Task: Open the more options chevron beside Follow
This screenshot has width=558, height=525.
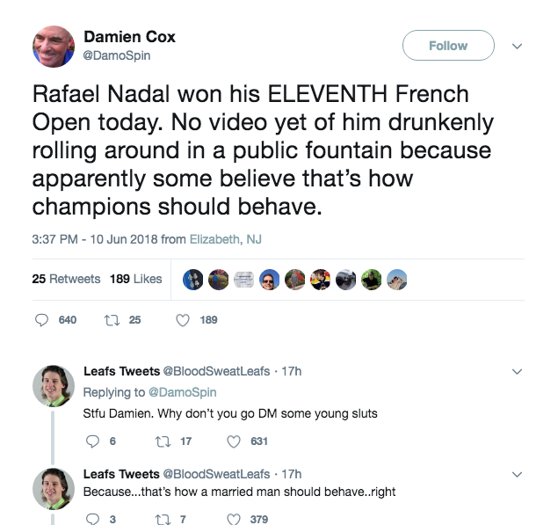Action: pyautogui.click(x=517, y=46)
